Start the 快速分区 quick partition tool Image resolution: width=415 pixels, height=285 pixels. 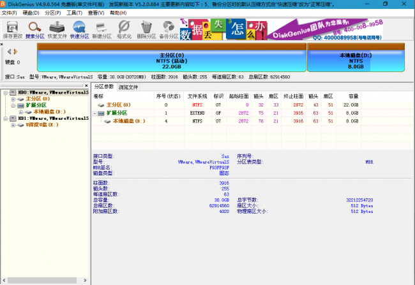[x=79, y=30]
